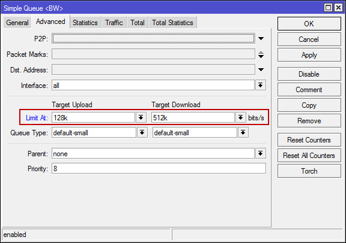Expand the Dst. Address field arrow
This screenshot has height=243, width=346.
pos(261,69)
